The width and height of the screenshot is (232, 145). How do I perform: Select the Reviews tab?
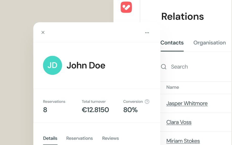110,138
